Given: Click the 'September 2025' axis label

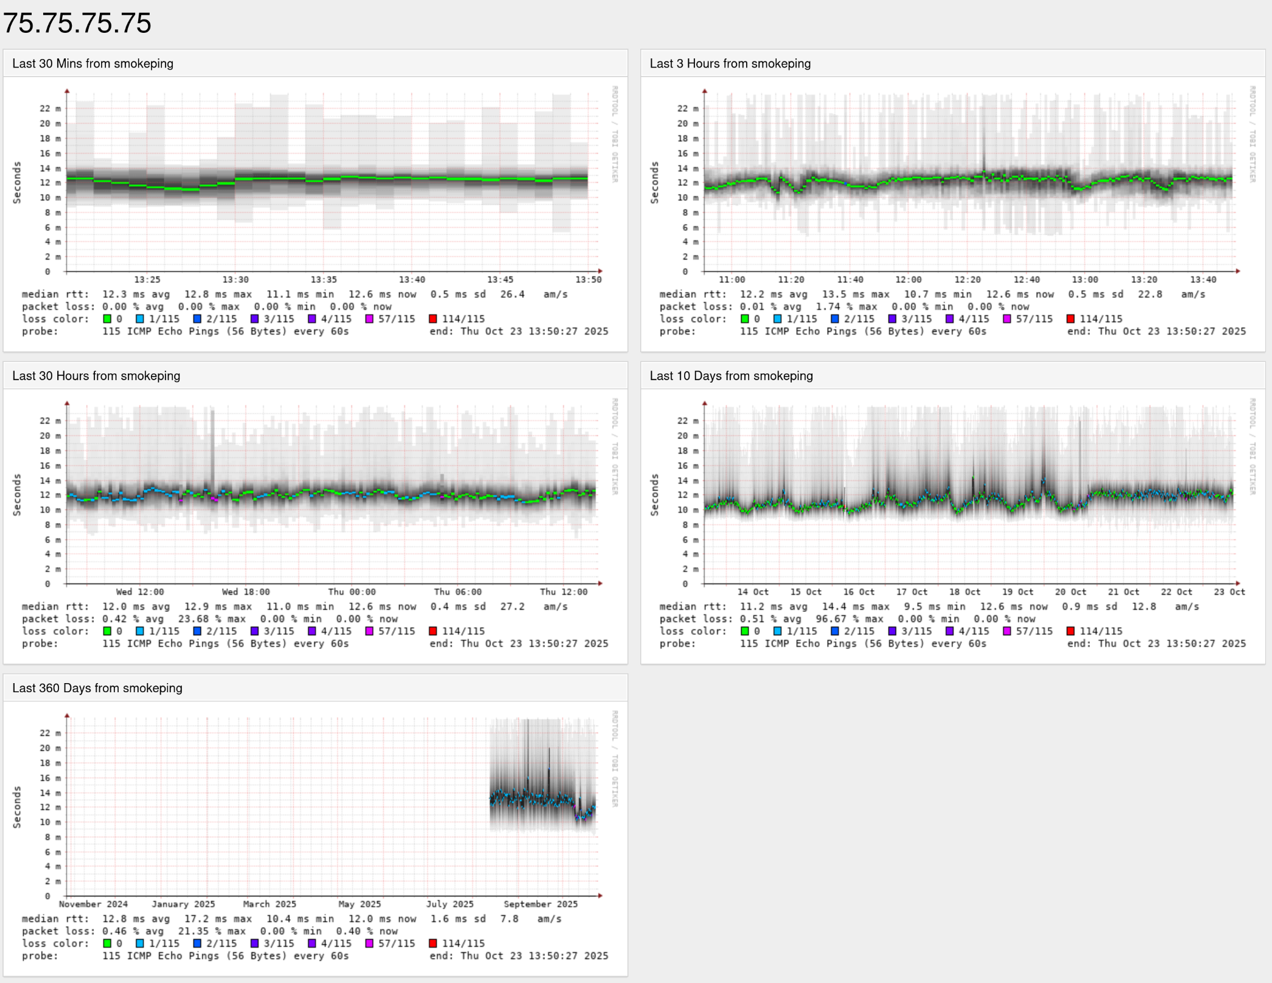Looking at the screenshot, I should 540,904.
